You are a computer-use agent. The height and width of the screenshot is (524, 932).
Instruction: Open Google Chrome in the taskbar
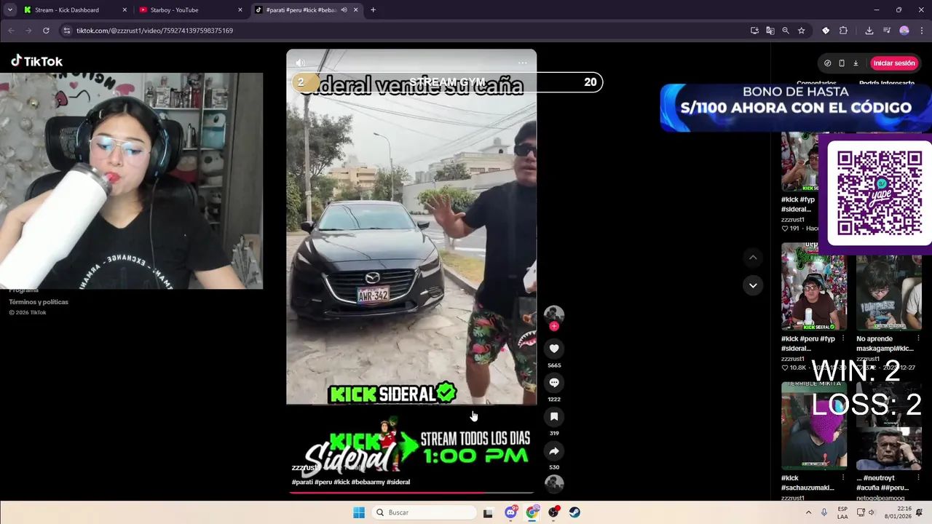532,512
